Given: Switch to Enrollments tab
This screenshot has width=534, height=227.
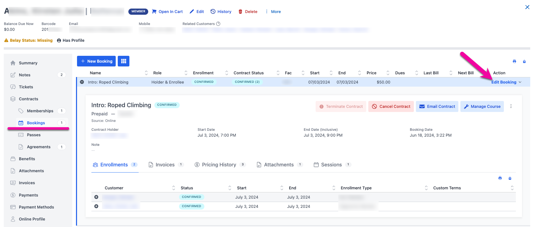Looking at the screenshot, I should tap(115, 165).
